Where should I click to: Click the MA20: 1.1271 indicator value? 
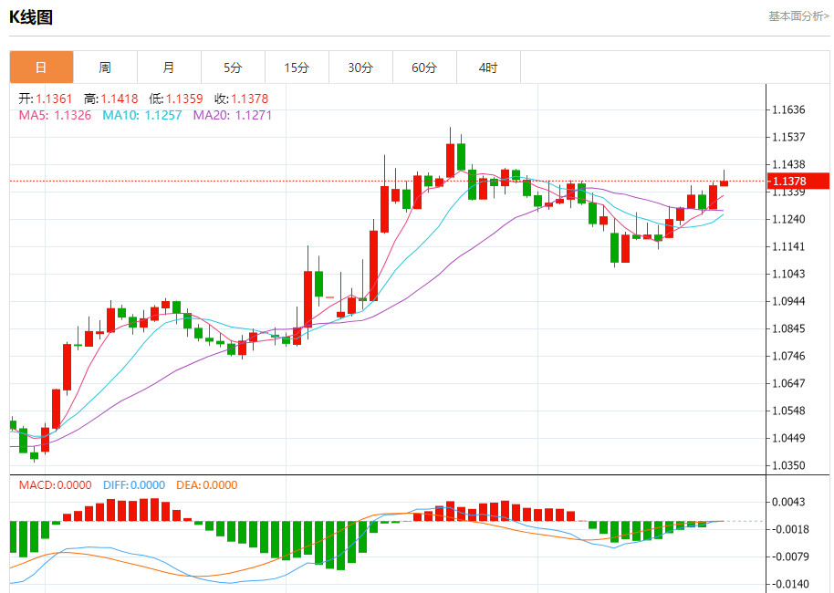(233, 116)
